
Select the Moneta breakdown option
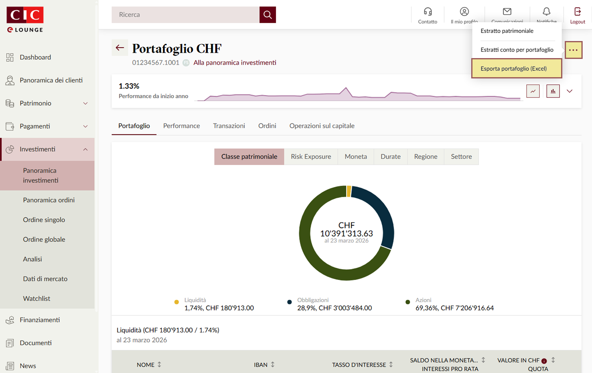(x=355, y=156)
